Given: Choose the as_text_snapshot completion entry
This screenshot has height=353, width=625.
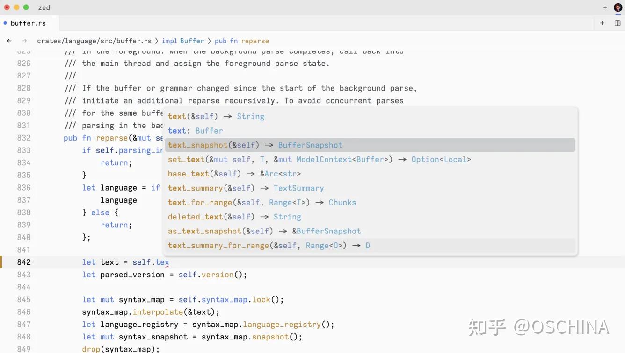Looking at the screenshot, I should [370, 231].
